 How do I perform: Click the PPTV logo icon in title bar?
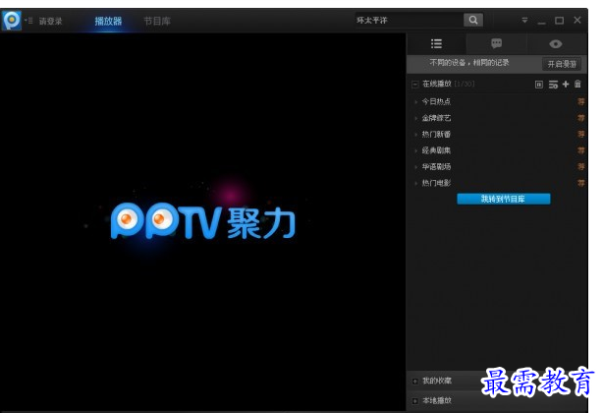point(12,20)
